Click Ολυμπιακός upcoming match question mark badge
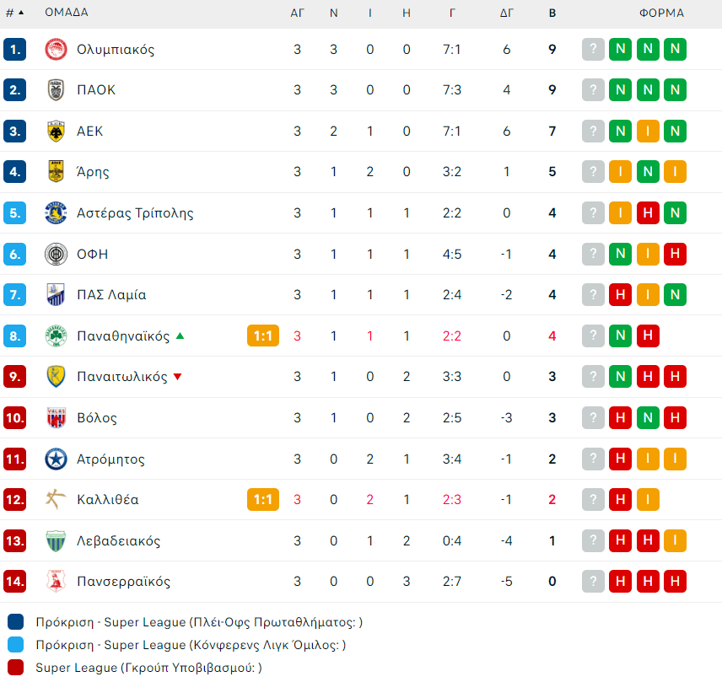 click(x=594, y=49)
